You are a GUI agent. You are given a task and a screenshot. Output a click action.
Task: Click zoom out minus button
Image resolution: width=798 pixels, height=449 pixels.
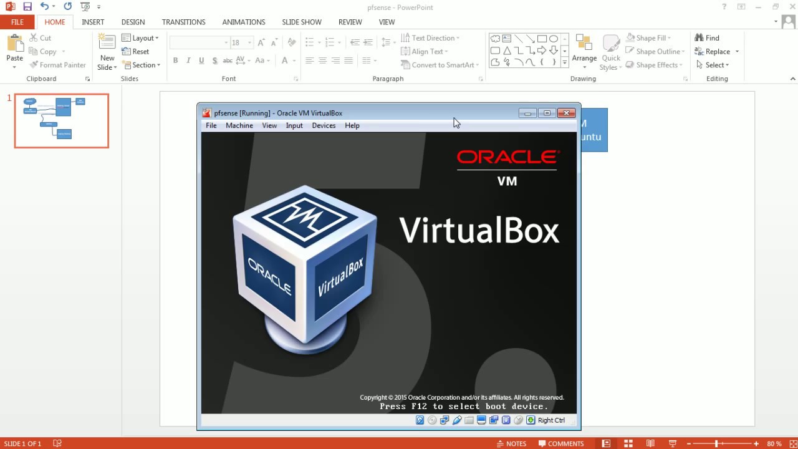tap(688, 443)
